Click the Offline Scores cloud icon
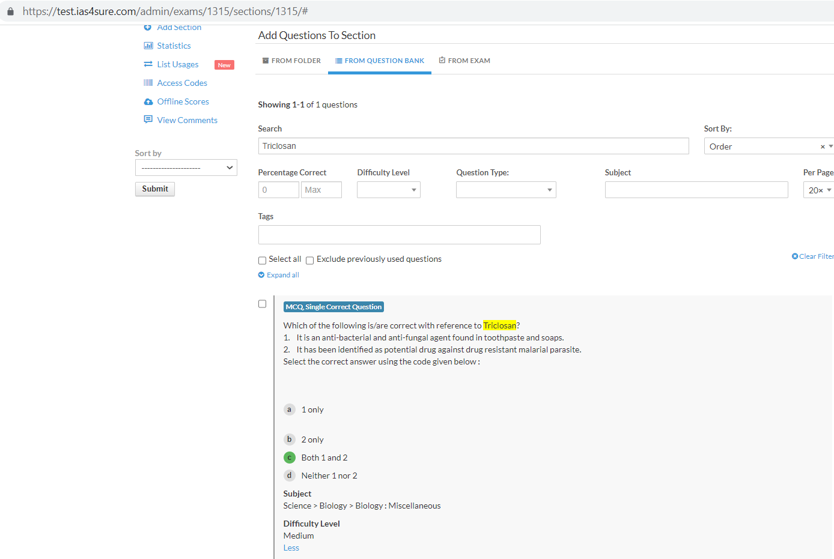The image size is (834, 559). coord(148,101)
